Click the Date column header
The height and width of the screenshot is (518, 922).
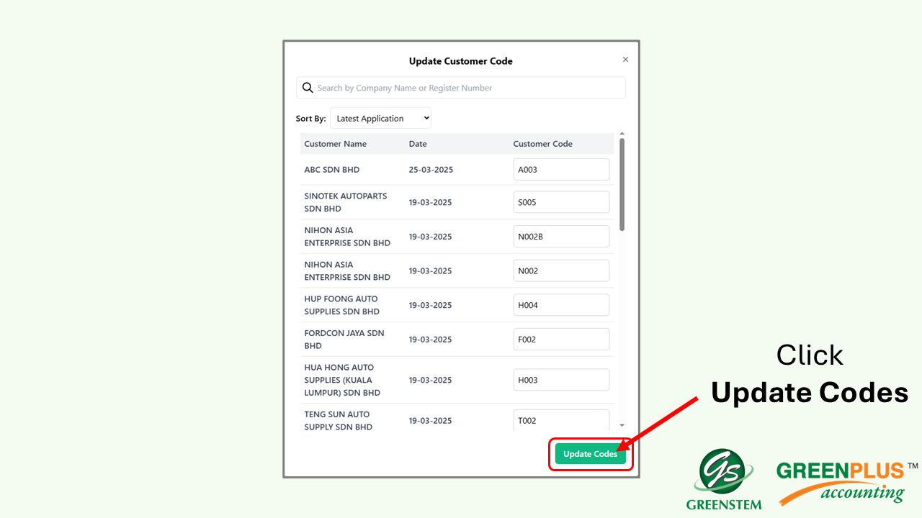tap(418, 144)
